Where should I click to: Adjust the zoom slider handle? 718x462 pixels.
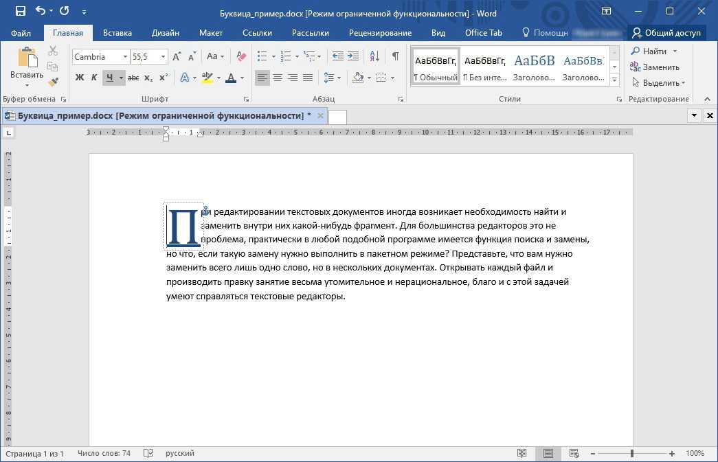[632, 453]
